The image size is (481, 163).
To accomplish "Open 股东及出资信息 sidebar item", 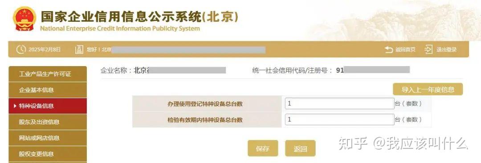I will (48, 122).
